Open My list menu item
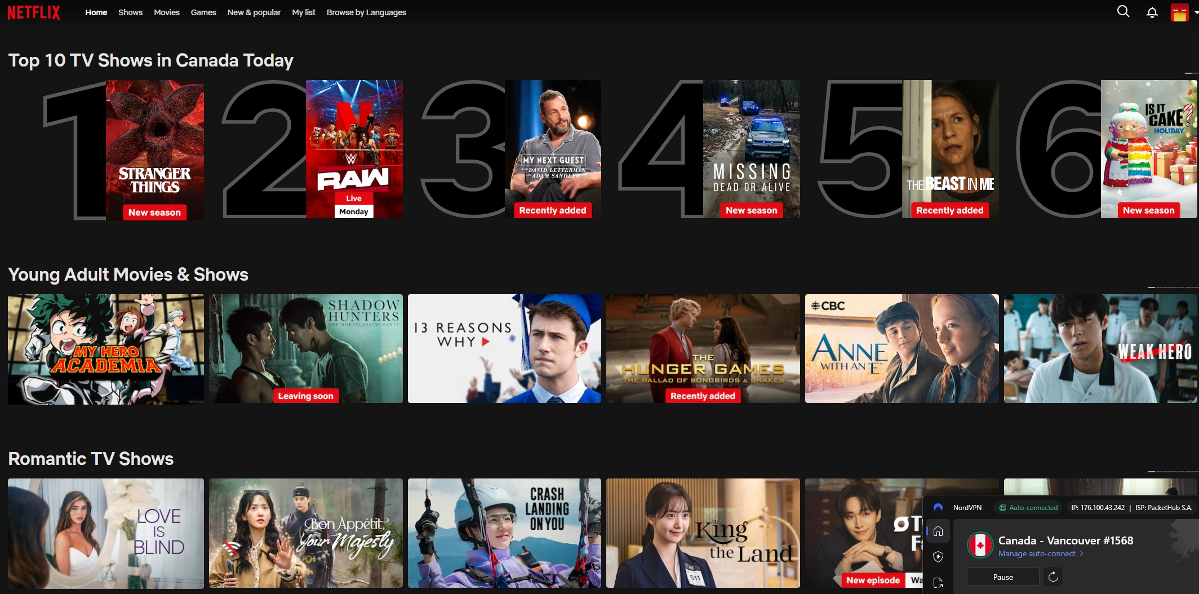This screenshot has height=594, width=1199. tap(304, 12)
